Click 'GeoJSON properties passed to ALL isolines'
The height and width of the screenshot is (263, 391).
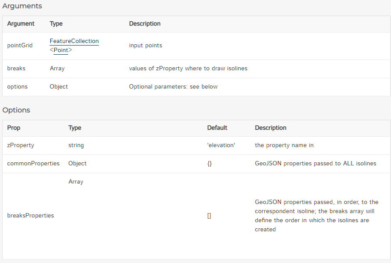315,164
